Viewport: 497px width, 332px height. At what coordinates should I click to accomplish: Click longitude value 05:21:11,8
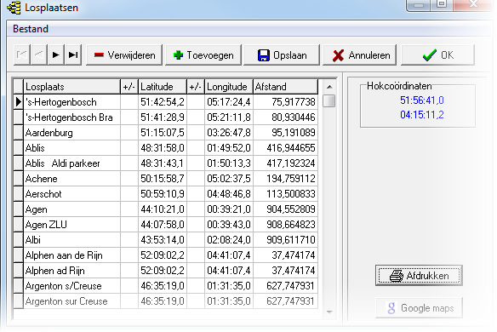tap(229, 117)
